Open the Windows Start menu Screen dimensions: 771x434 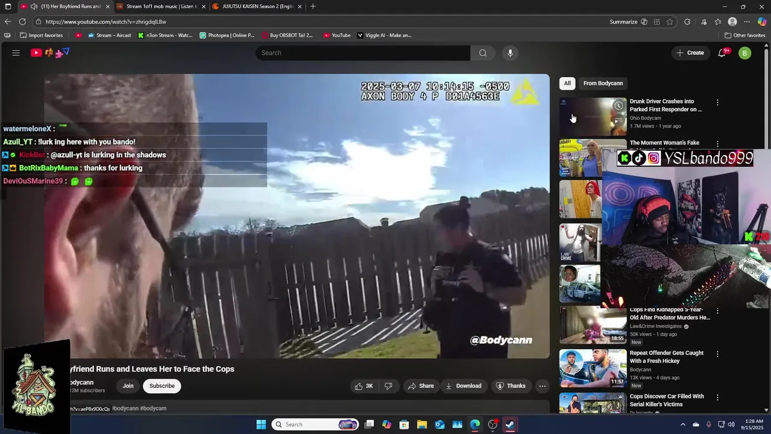(x=261, y=424)
